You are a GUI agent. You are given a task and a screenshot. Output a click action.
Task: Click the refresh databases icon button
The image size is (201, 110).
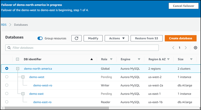76,38
